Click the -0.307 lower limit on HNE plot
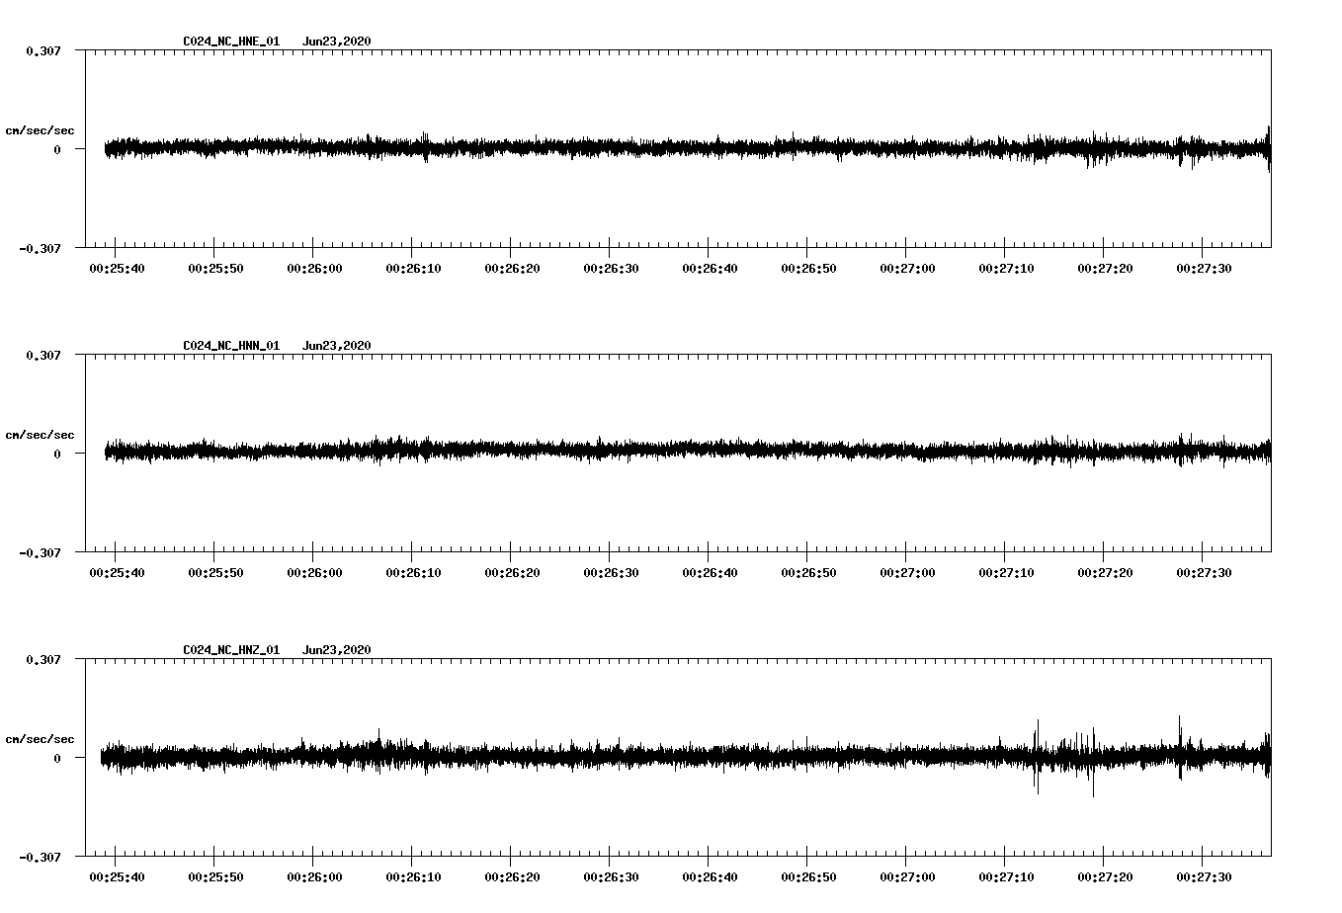This screenshot has height=913, width=1342. coord(40,248)
